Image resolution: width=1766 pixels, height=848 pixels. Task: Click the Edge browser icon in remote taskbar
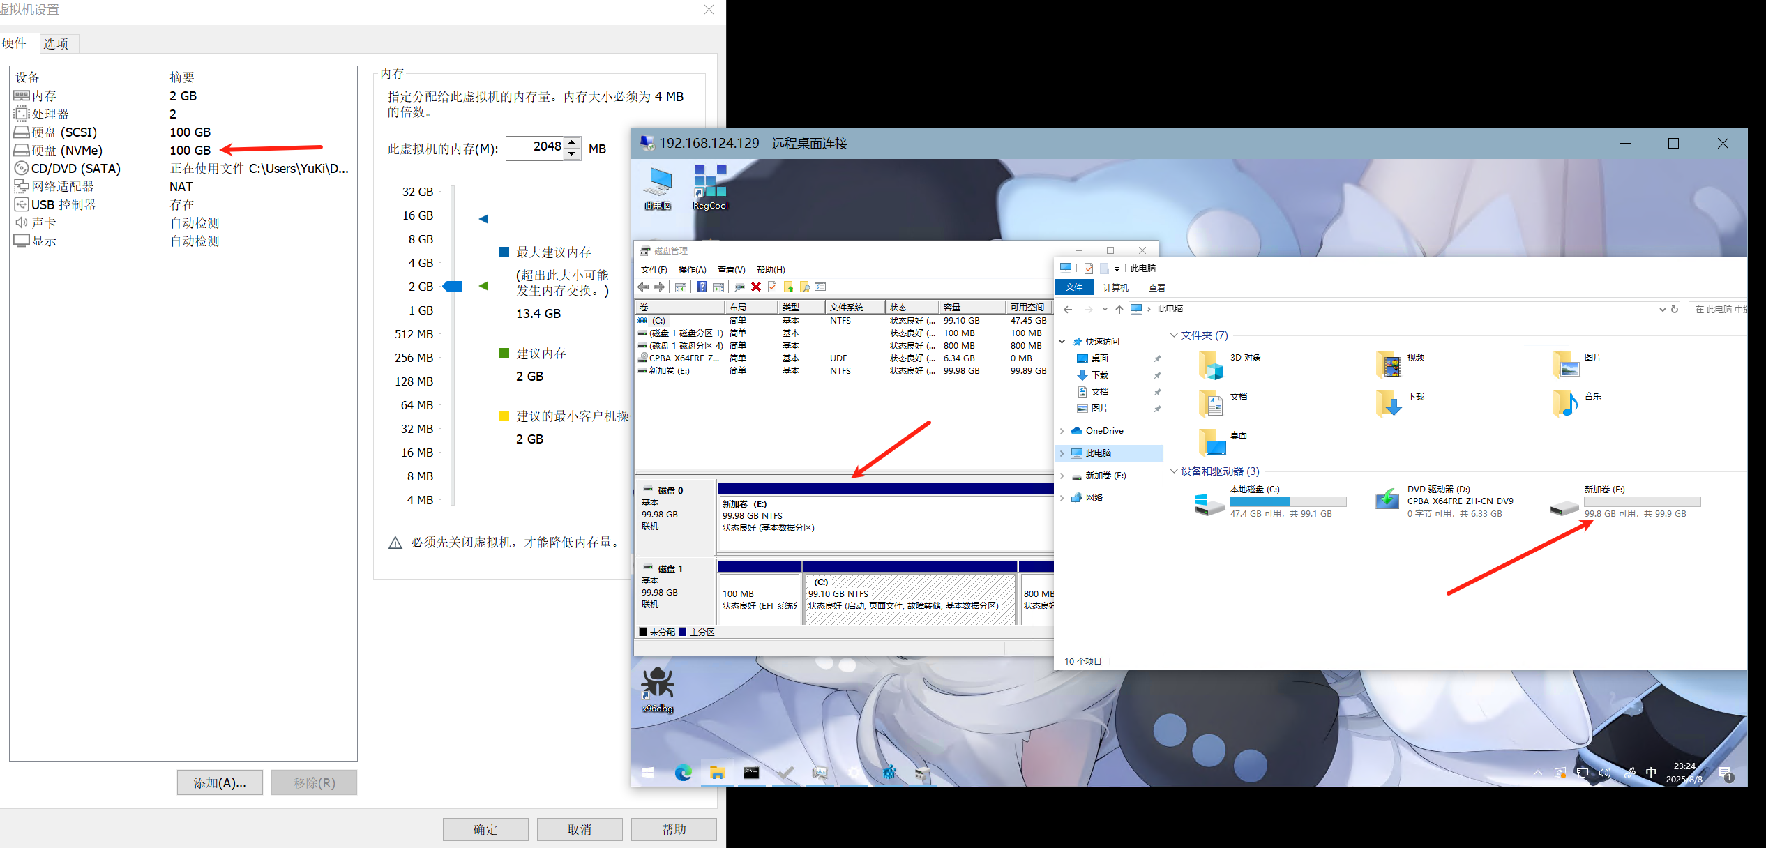click(x=683, y=772)
